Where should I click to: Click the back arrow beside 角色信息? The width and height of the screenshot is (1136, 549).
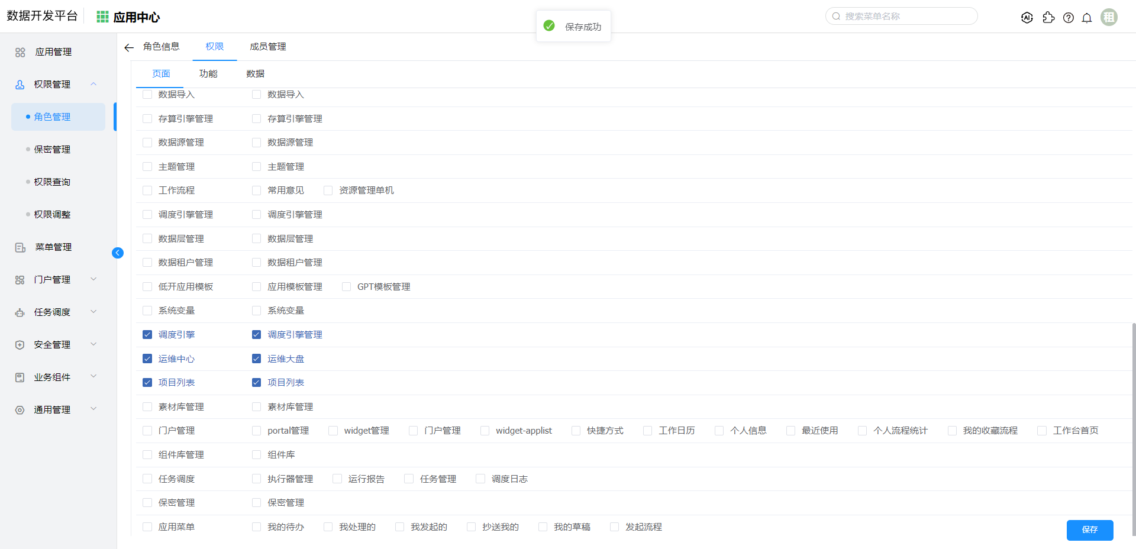[129, 47]
